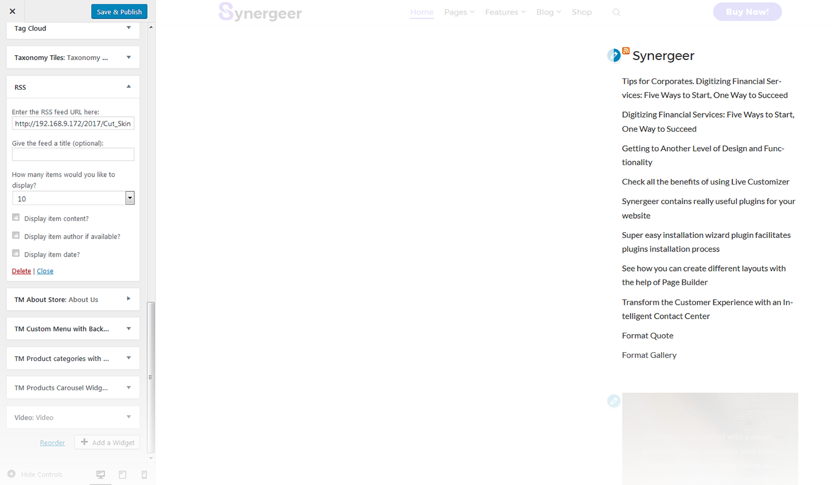This screenshot has width=836, height=485.
Task: Expand TM Product categories widget
Action: tap(73, 358)
